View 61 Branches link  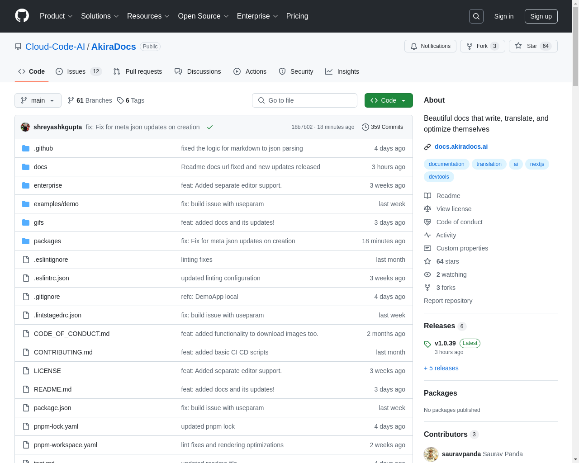90,100
